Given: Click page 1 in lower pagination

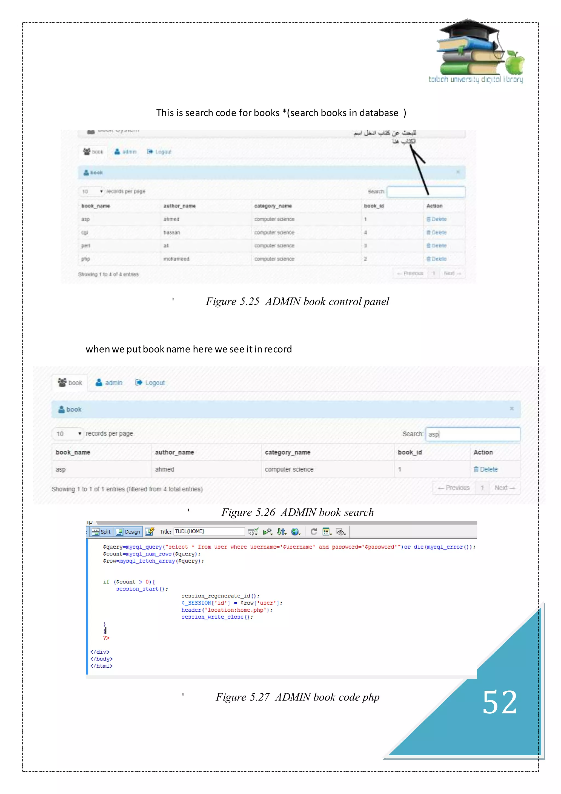Looking at the screenshot, I should (482, 487).
